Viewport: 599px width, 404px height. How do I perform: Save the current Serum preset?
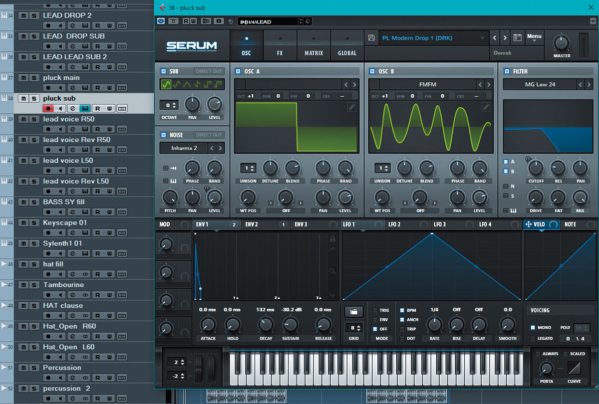coord(371,38)
